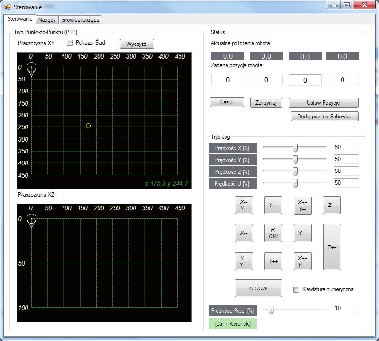The height and width of the screenshot is (341, 379).
Task: Focus the Predkosc Prec. value field showing 10
Action: pos(346,308)
